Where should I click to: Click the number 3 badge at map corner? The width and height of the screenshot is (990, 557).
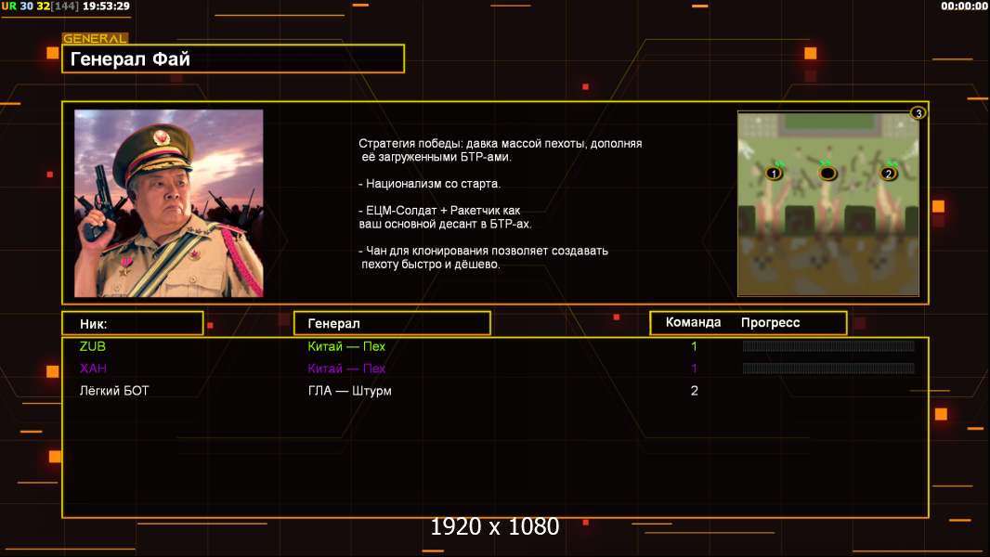pos(918,113)
